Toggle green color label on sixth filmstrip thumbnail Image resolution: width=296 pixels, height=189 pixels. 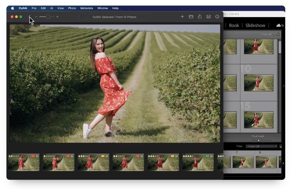point(207,156)
